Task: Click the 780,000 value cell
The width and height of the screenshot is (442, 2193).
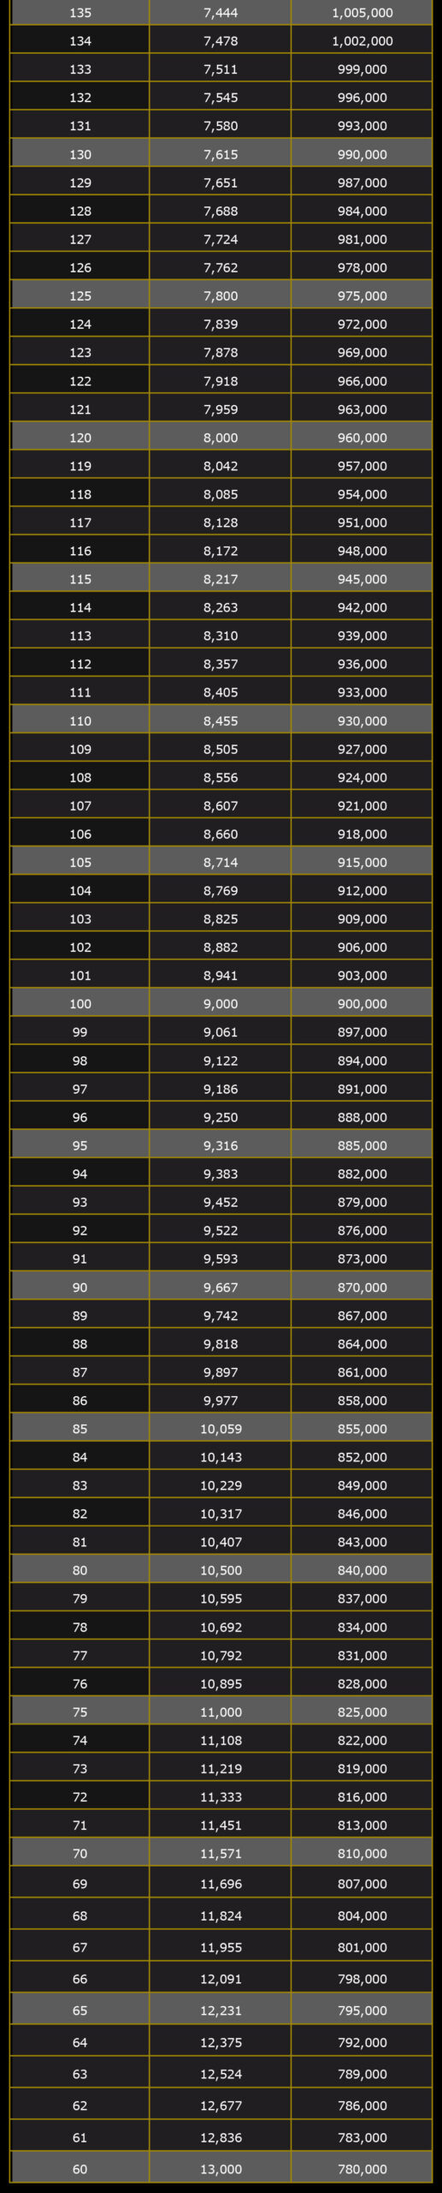Action: coord(362,2168)
